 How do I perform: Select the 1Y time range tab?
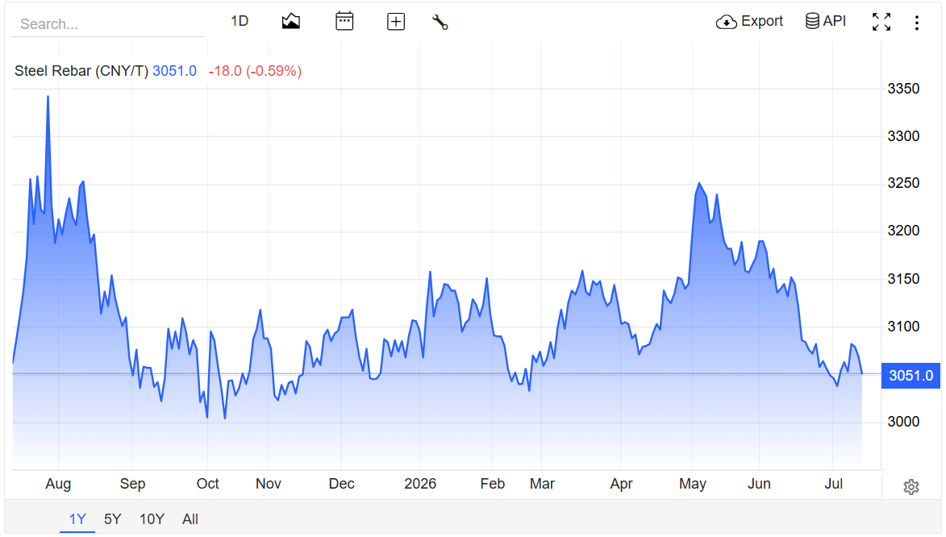tap(77, 519)
